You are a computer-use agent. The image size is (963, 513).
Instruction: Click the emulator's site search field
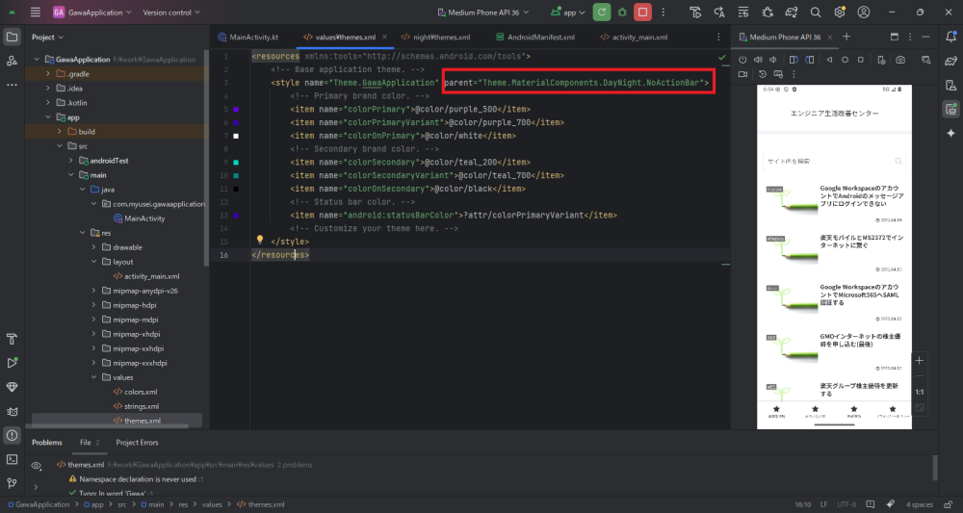coord(828,161)
